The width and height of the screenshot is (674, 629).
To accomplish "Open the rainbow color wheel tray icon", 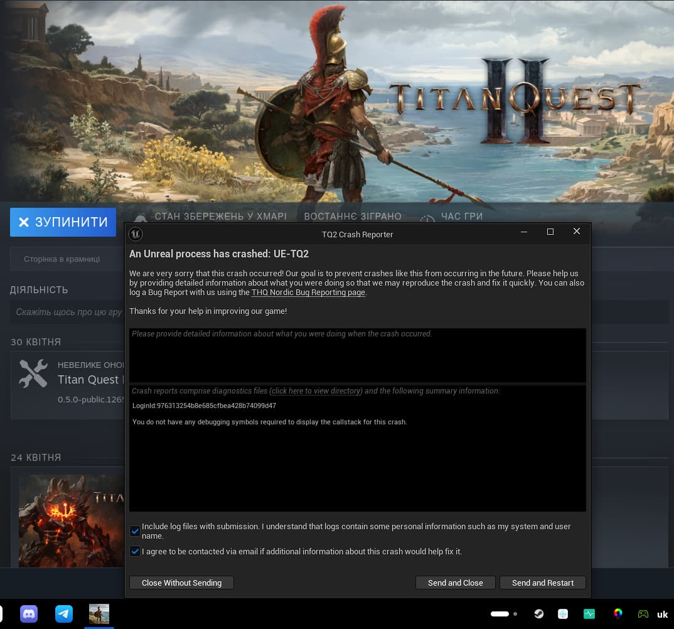I will point(618,613).
